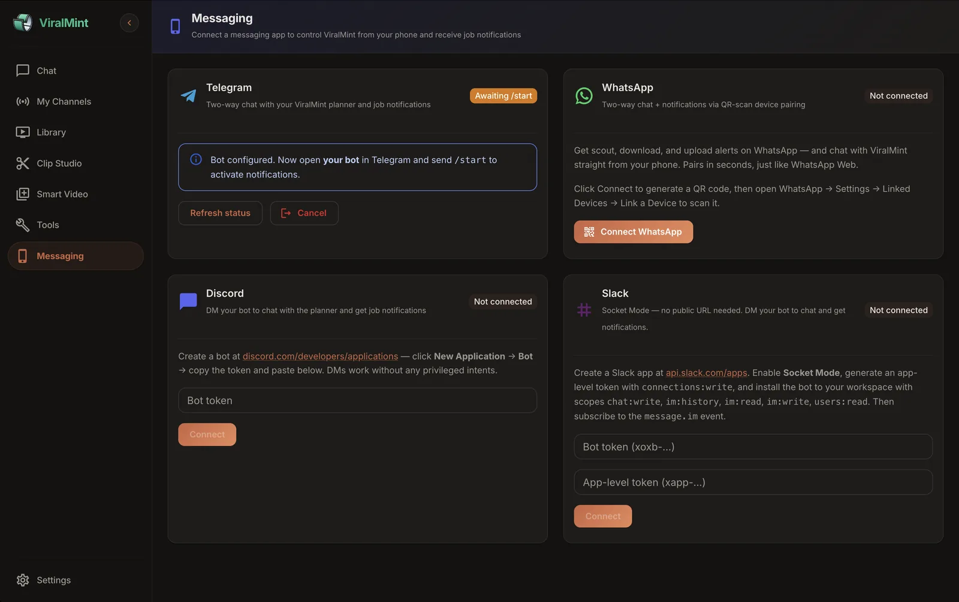The image size is (959, 602).
Task: Click the Discord Connect button
Action: coord(207,435)
